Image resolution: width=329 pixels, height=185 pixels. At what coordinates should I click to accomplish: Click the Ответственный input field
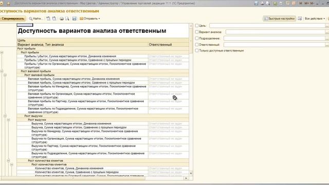[274, 45]
